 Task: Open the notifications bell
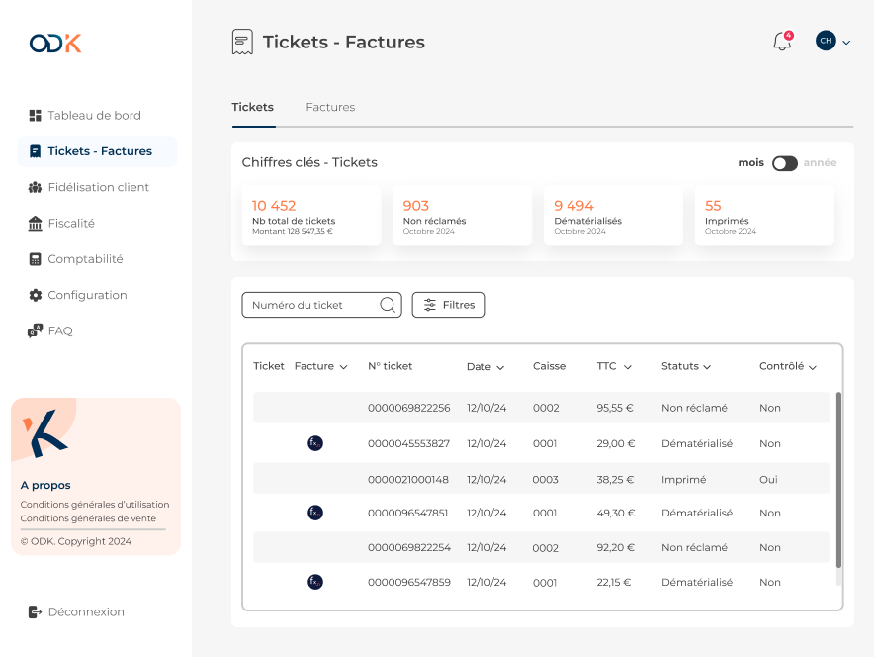click(783, 41)
